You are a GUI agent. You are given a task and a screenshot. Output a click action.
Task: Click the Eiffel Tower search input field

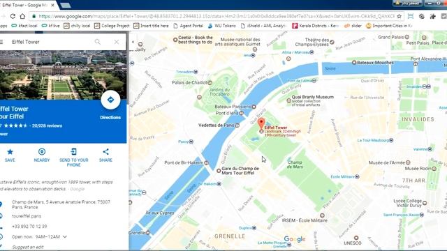[x=51, y=42]
